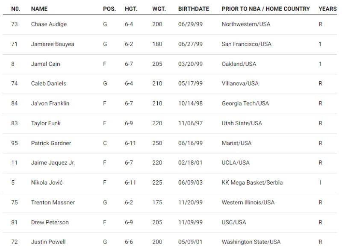This screenshot has width=342, height=250.
Task: Open Ja'von Franklin's entry
Action: tap(50, 103)
